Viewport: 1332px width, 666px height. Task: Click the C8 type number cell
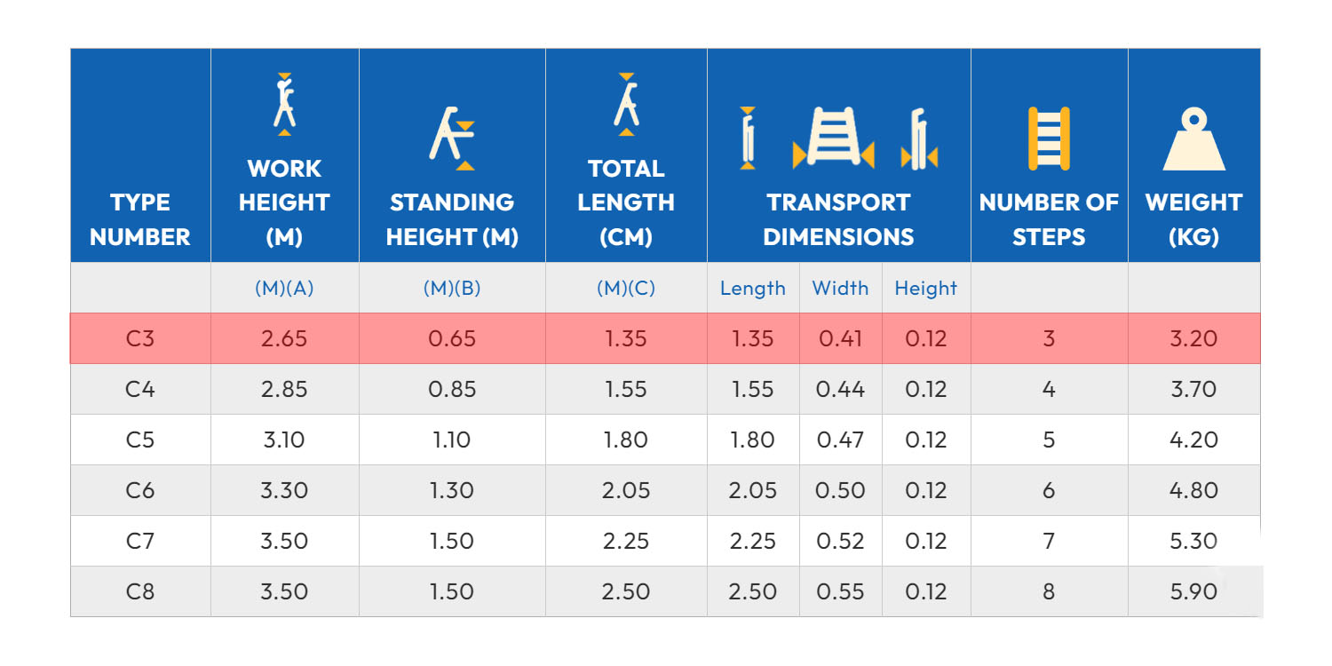coord(140,591)
